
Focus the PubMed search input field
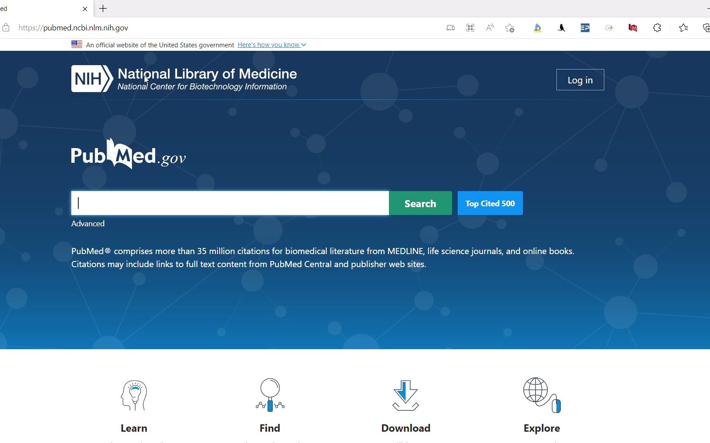[230, 203]
